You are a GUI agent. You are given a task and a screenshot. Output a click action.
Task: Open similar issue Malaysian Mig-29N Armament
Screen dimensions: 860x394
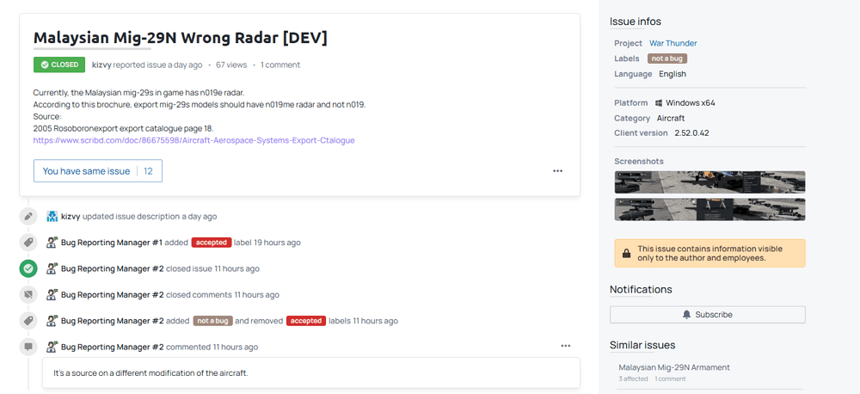[673, 367]
